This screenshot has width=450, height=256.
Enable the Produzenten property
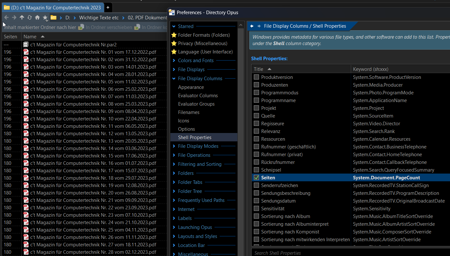point(256,85)
